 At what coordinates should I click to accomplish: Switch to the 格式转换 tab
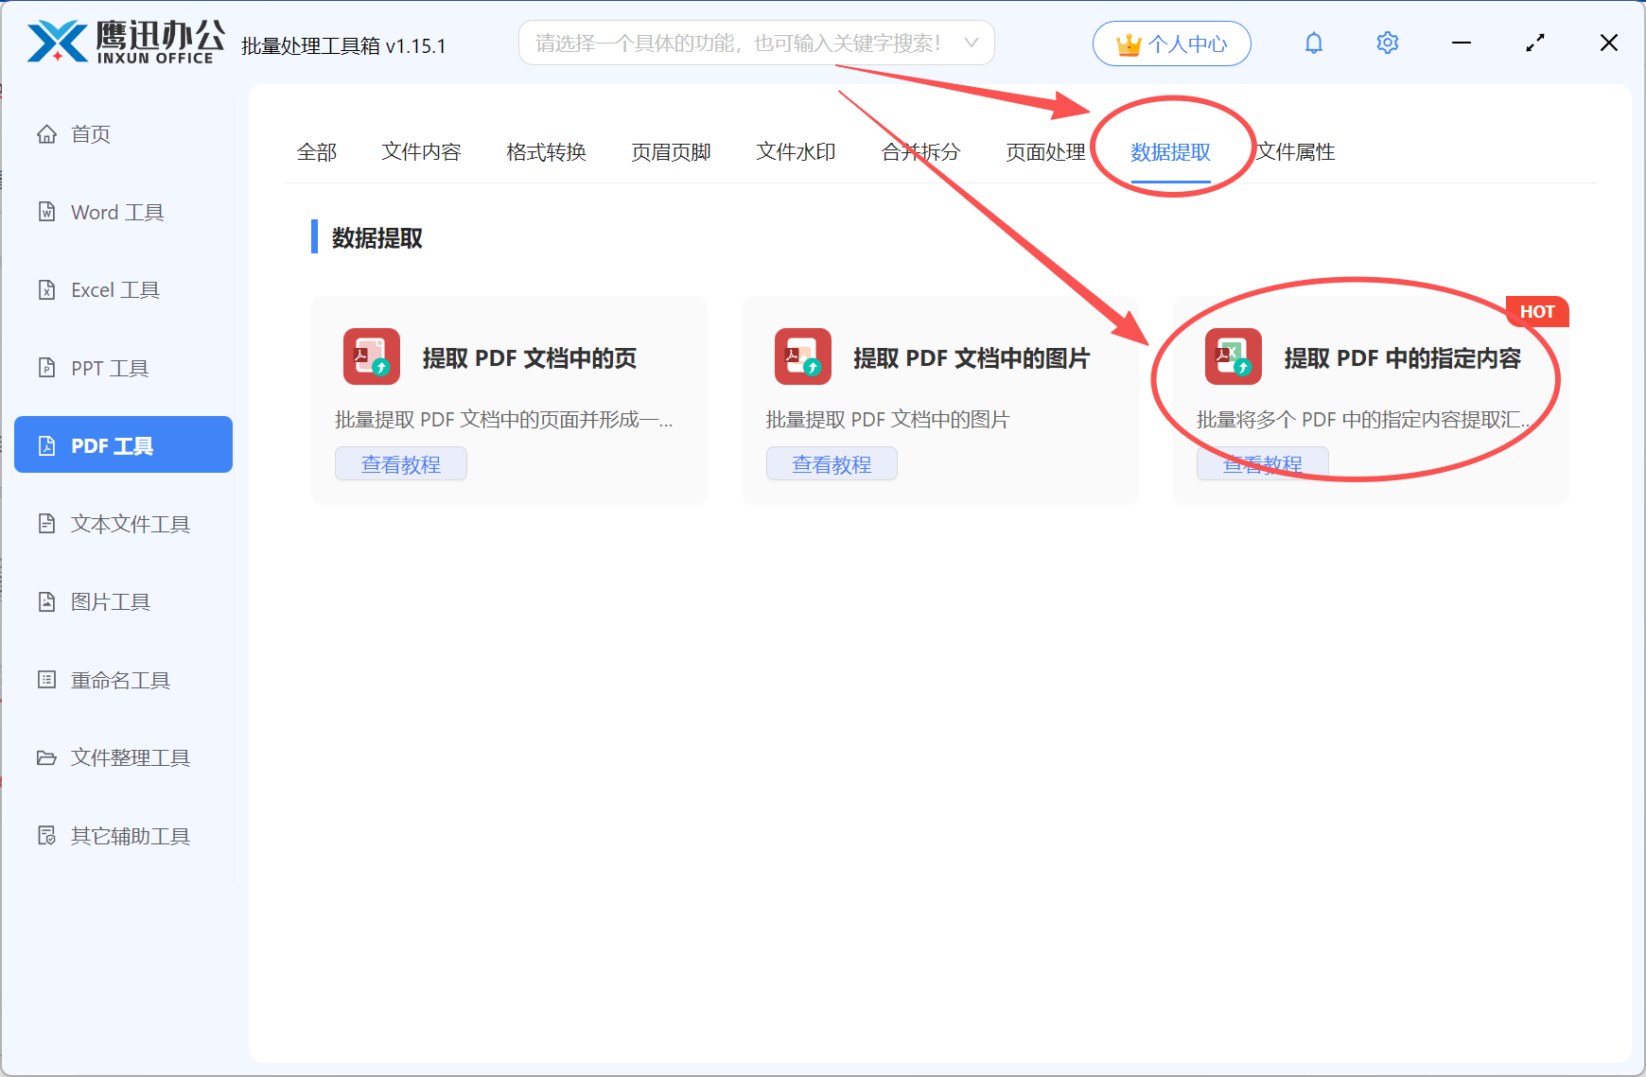(546, 152)
